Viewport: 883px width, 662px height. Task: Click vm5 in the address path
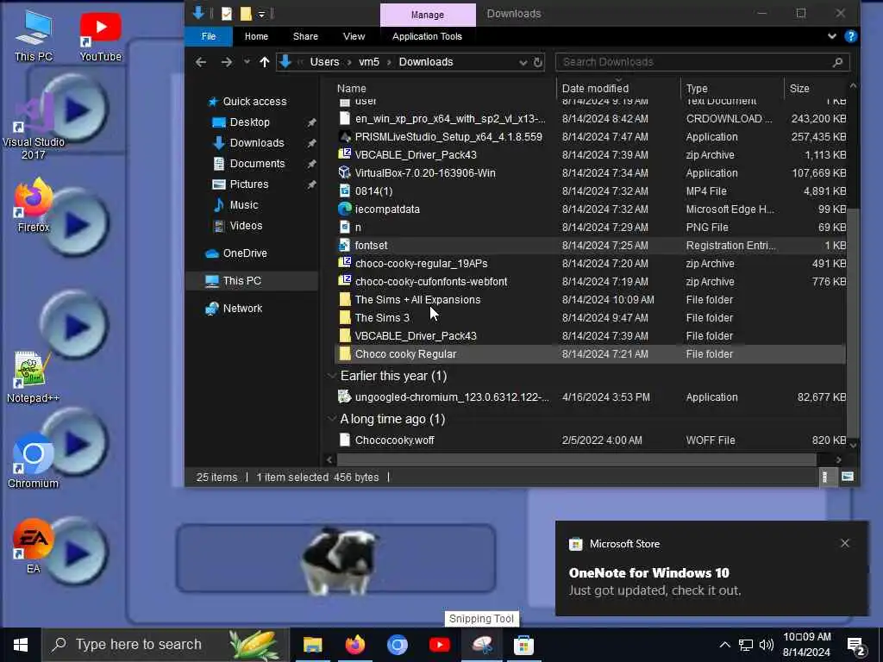click(x=369, y=62)
